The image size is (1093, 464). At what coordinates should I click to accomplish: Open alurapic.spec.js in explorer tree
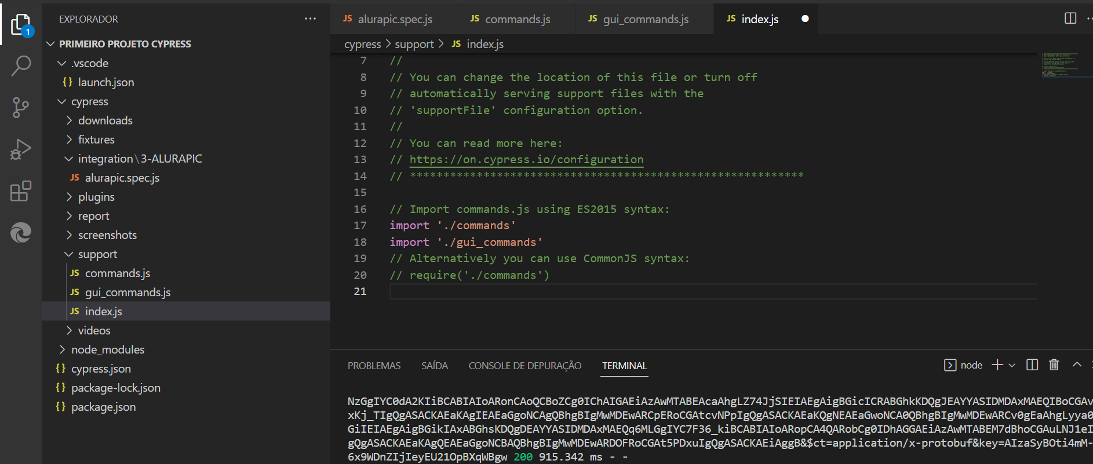[x=186, y=178]
